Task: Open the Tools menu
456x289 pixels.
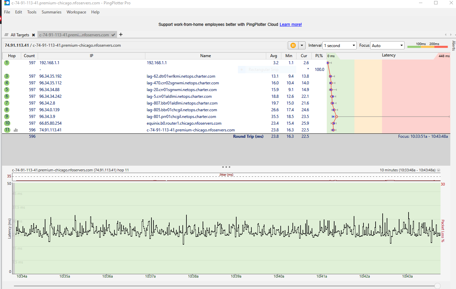Action: 32,12
